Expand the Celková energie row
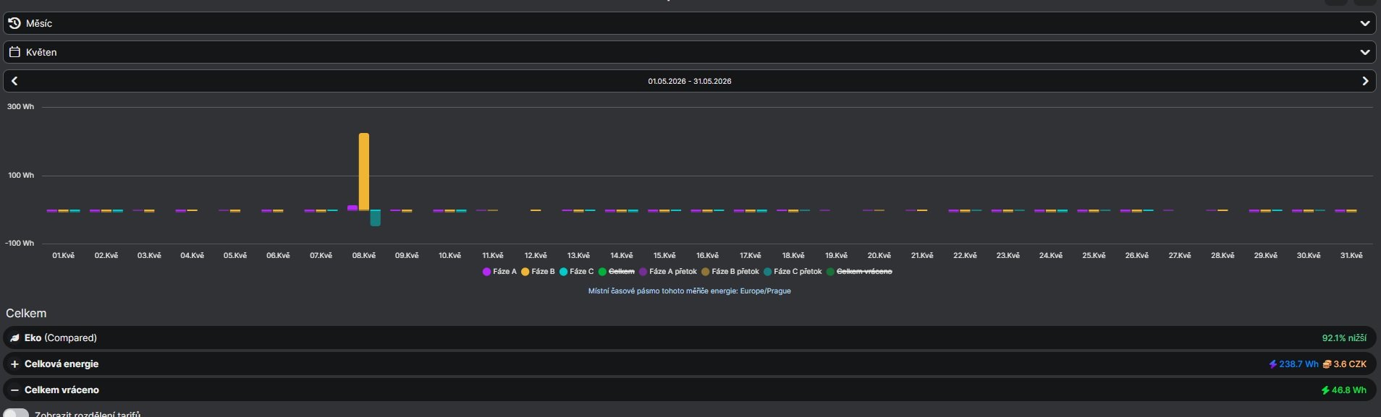The height and width of the screenshot is (417, 1381). 690,364
